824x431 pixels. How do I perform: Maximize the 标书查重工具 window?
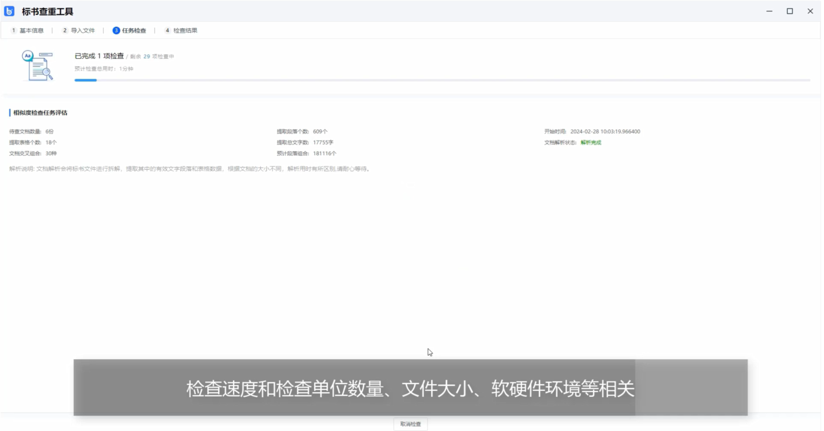pyautogui.click(x=790, y=11)
